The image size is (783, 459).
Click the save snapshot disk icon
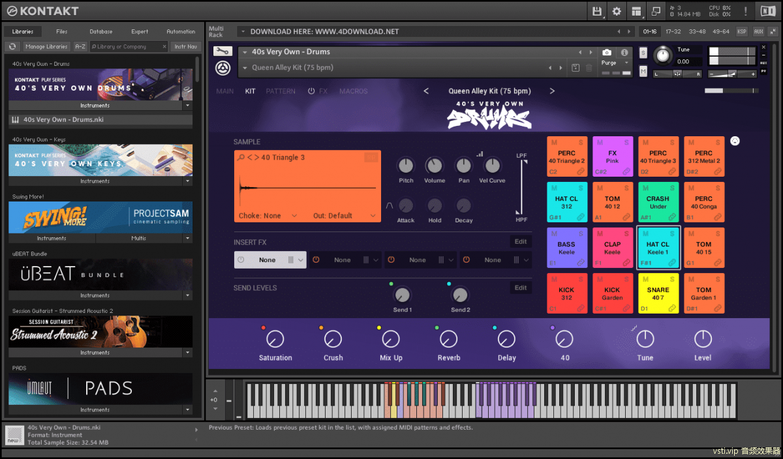(x=576, y=68)
